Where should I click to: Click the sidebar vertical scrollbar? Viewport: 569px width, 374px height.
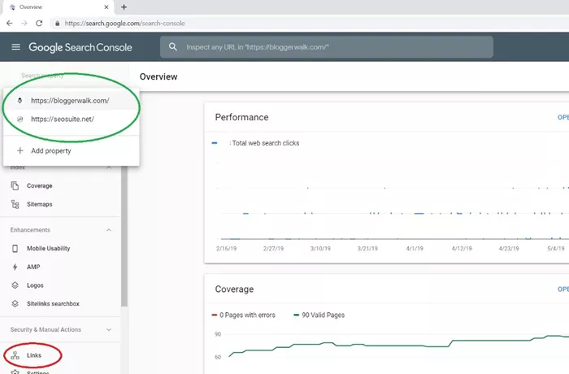click(x=124, y=236)
